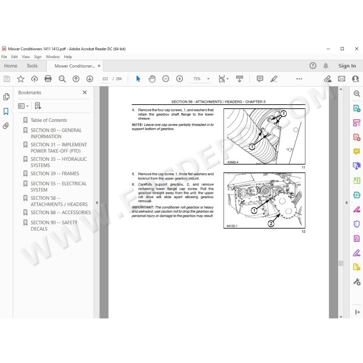Viewport: 363px width, 363px height.
Task: Open the Window menu
Action: (x=52, y=57)
